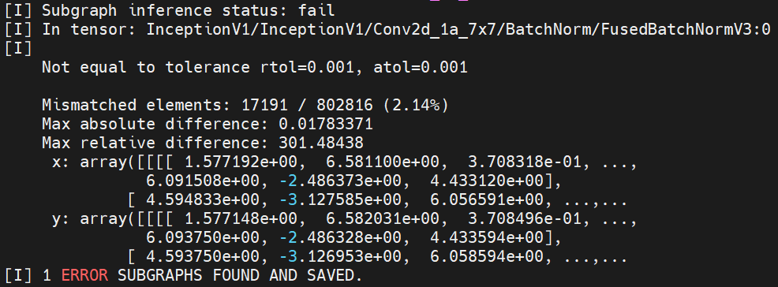Click the word 'fail' in status line
Viewport: 778px width, 287px height.
(x=316, y=10)
